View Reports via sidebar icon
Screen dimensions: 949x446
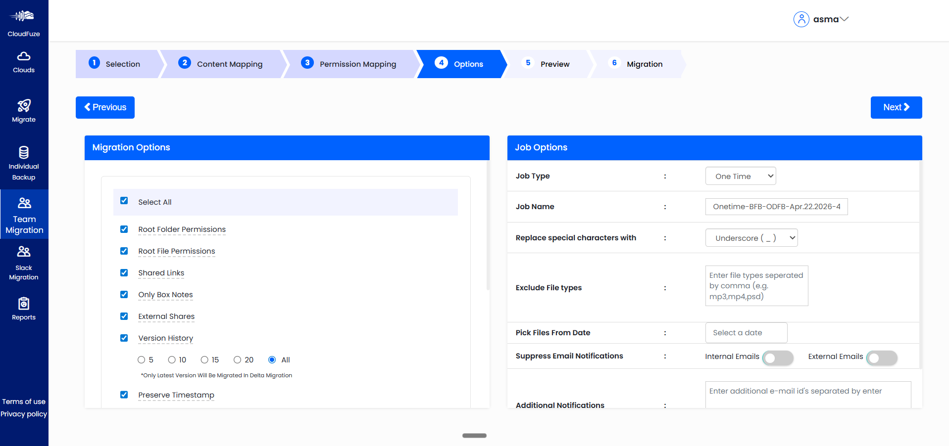pos(23,308)
